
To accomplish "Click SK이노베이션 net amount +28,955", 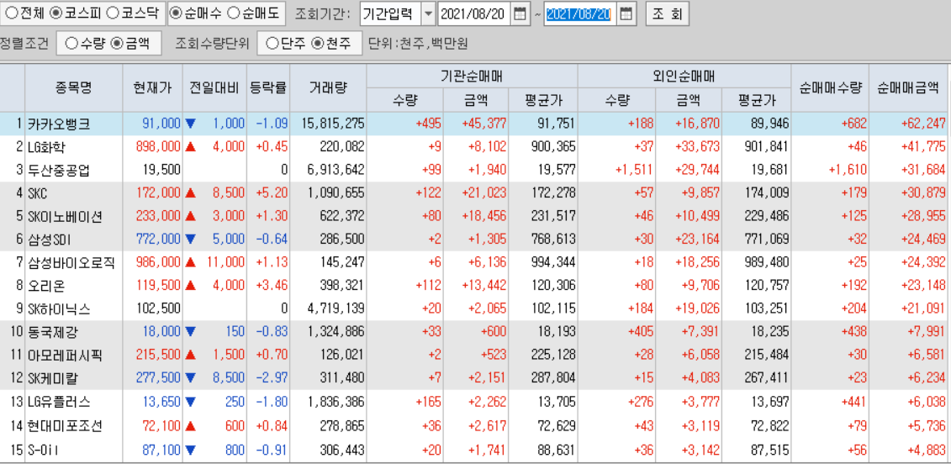I will (923, 216).
